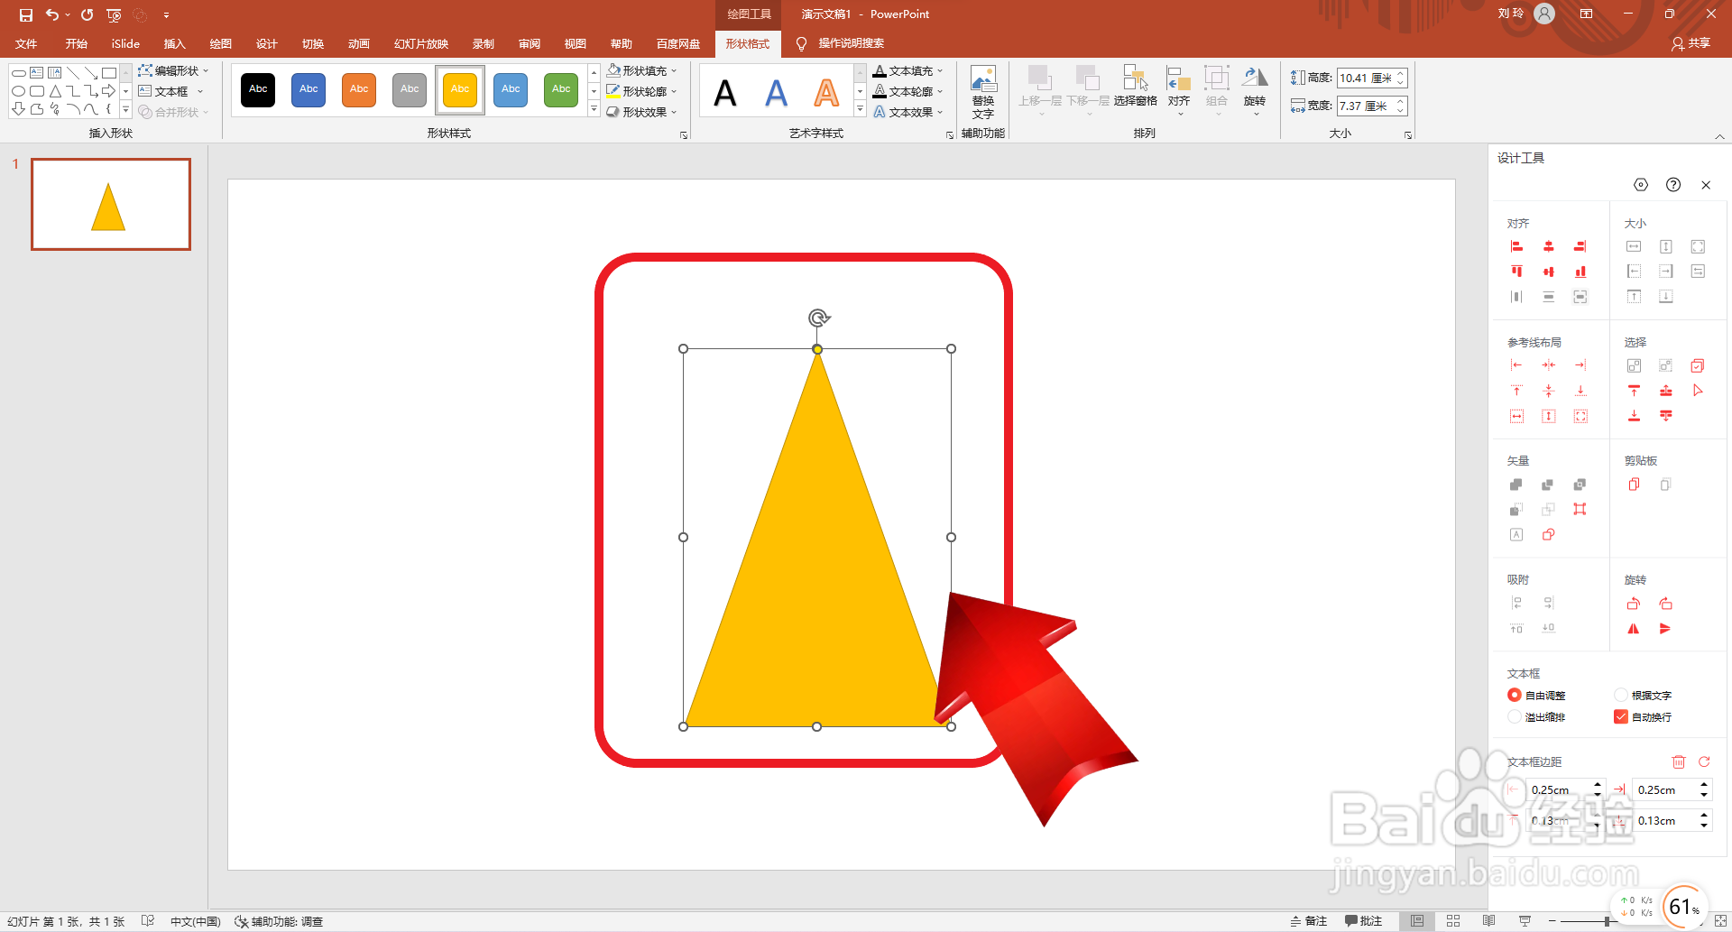This screenshot has height=932, width=1732.
Task: Select green Abc shape style swatch
Action: point(561,89)
